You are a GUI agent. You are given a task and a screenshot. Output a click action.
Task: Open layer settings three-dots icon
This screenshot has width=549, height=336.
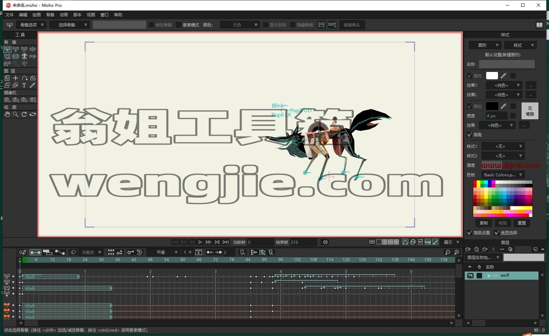[502, 249]
